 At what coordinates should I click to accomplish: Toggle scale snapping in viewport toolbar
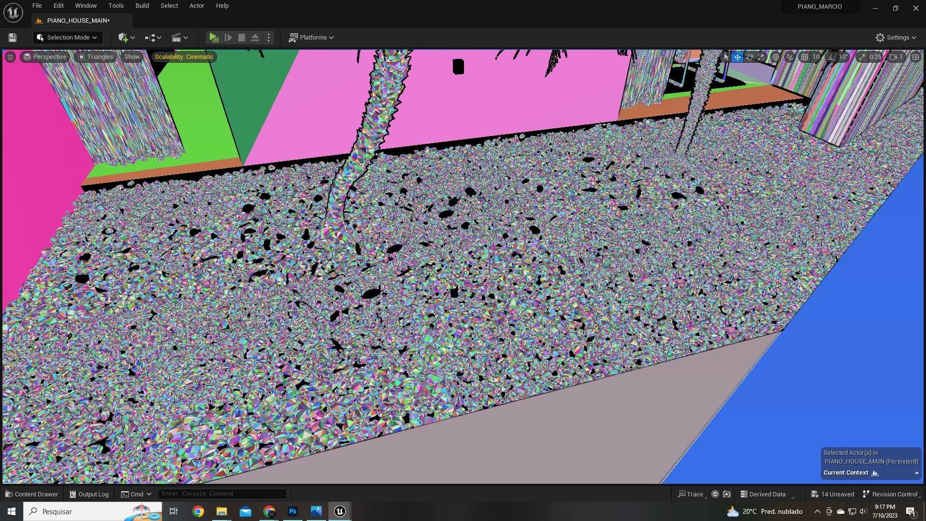[x=862, y=57]
